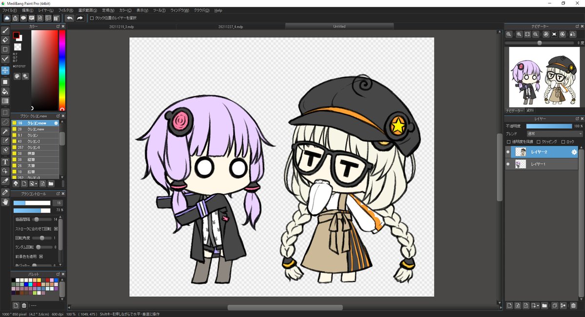This screenshot has height=317, width=585.
Task: Delete palette color with trash icon
Action: click(x=24, y=305)
